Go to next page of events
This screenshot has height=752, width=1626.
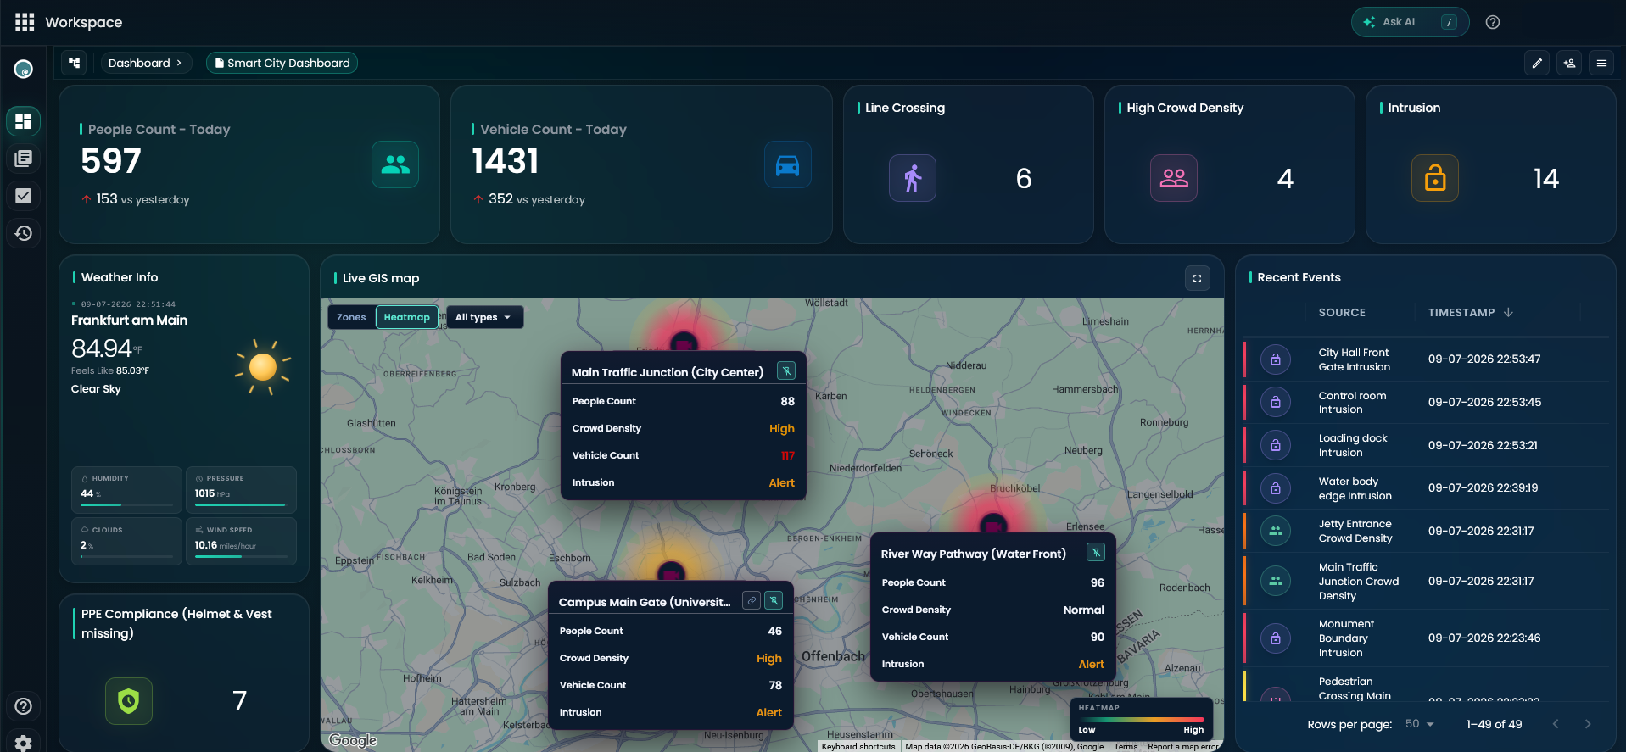coord(1588,724)
